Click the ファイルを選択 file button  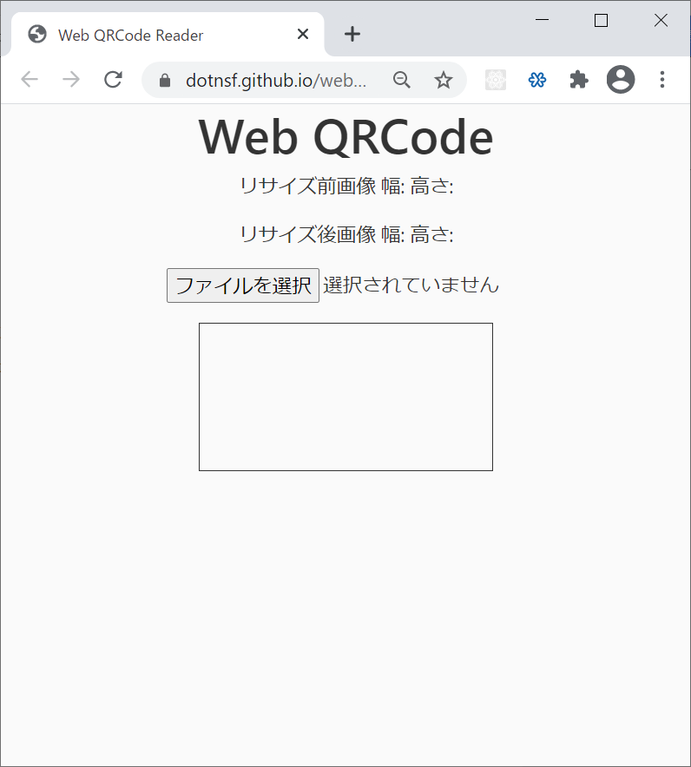pos(243,285)
